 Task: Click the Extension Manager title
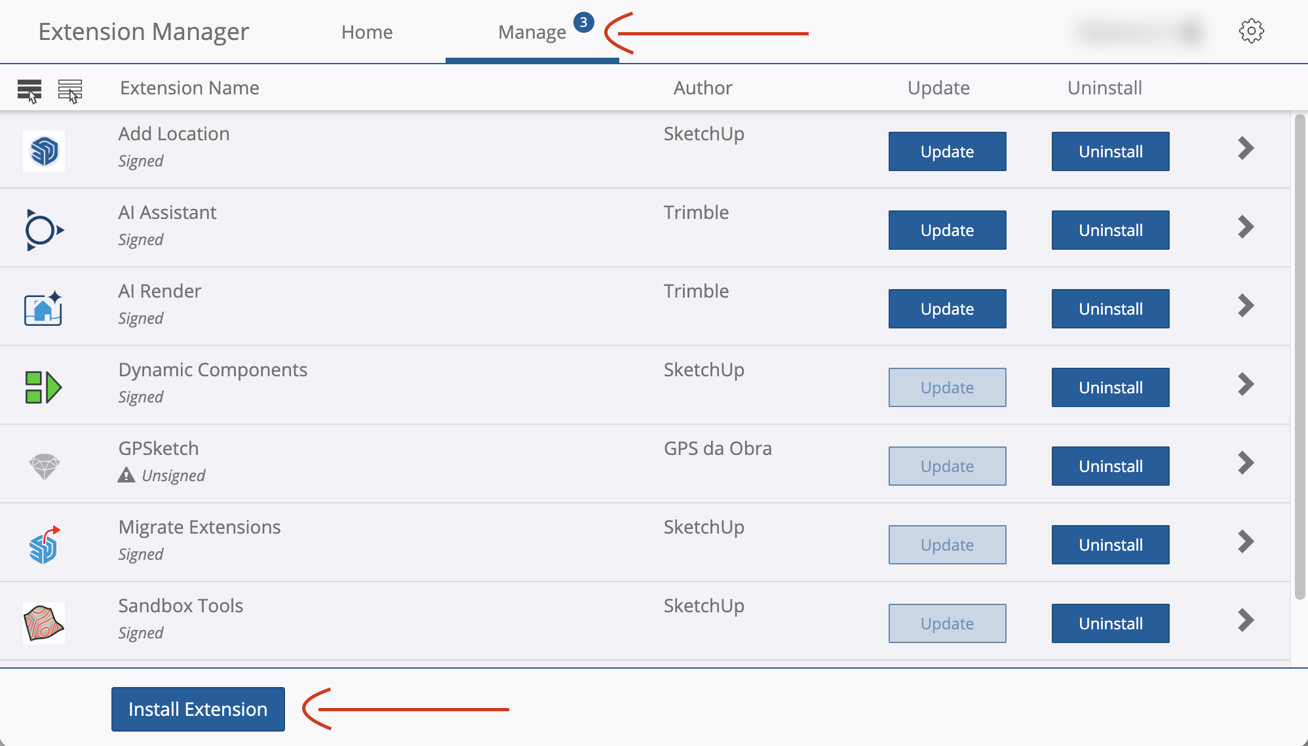click(144, 31)
